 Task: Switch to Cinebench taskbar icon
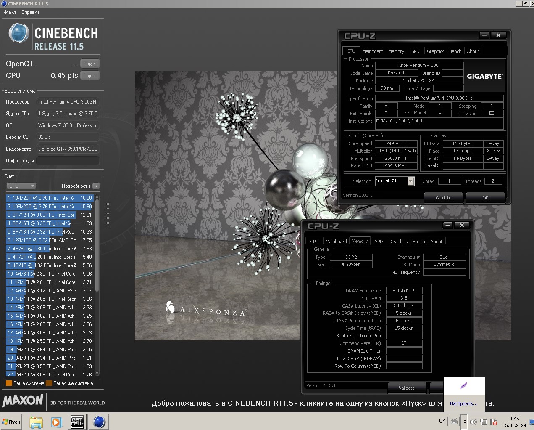pyautogui.click(x=100, y=422)
